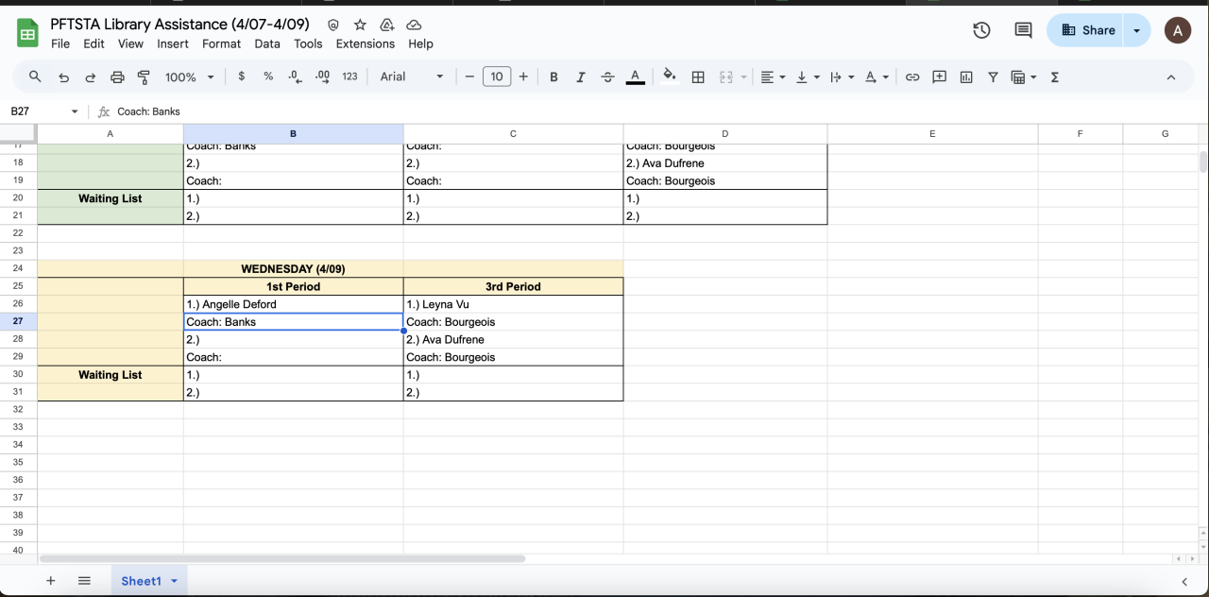The height and width of the screenshot is (597, 1209).
Task: Open the comments speech bubble icon
Action: tap(1023, 30)
